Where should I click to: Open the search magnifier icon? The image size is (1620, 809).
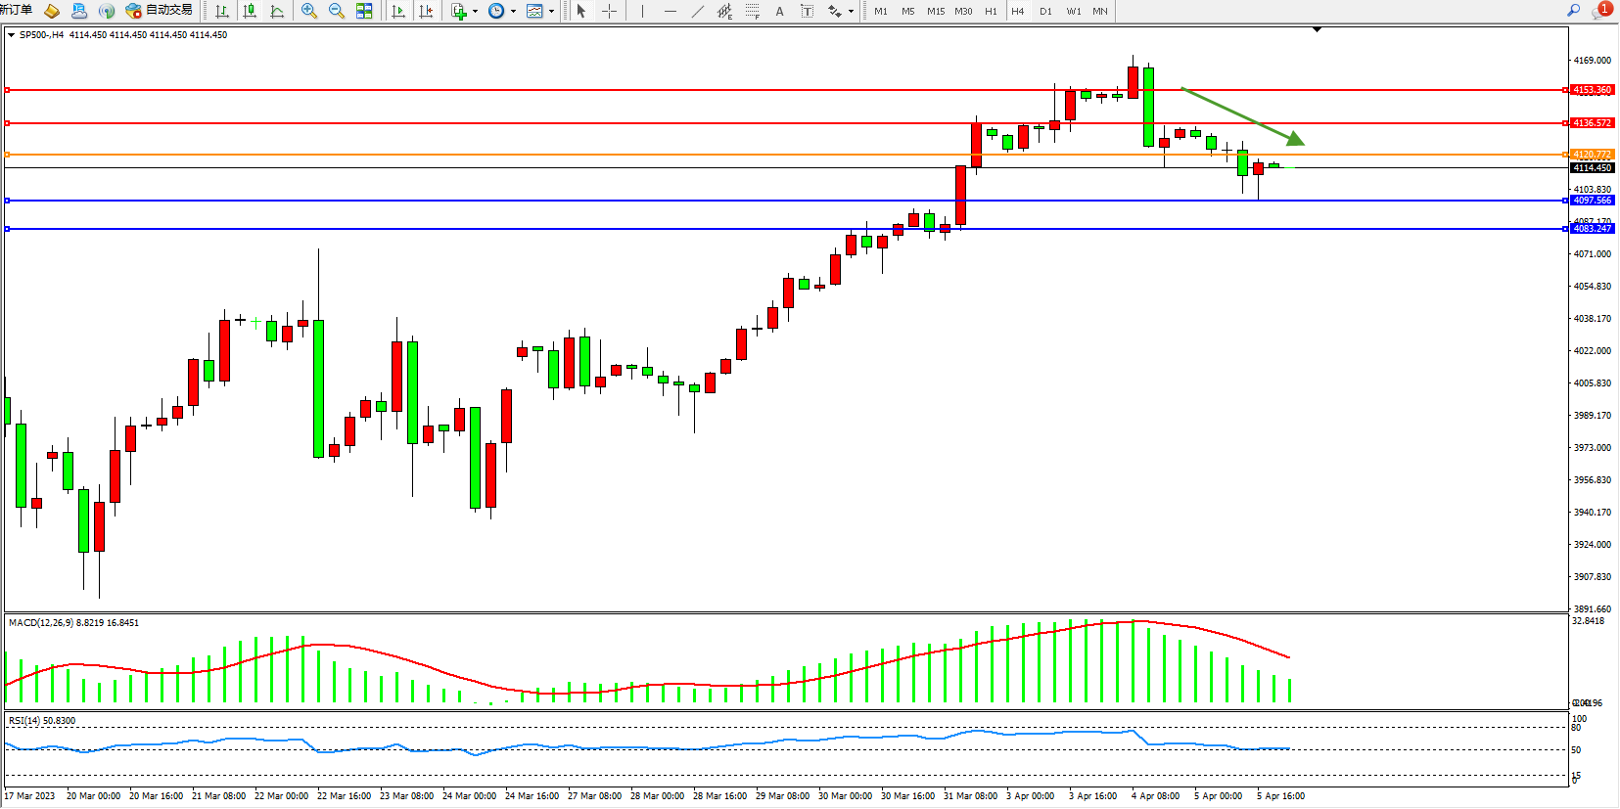click(x=1574, y=10)
